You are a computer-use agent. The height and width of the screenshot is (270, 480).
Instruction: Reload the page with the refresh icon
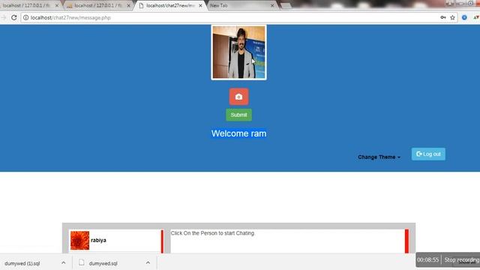tap(13, 18)
